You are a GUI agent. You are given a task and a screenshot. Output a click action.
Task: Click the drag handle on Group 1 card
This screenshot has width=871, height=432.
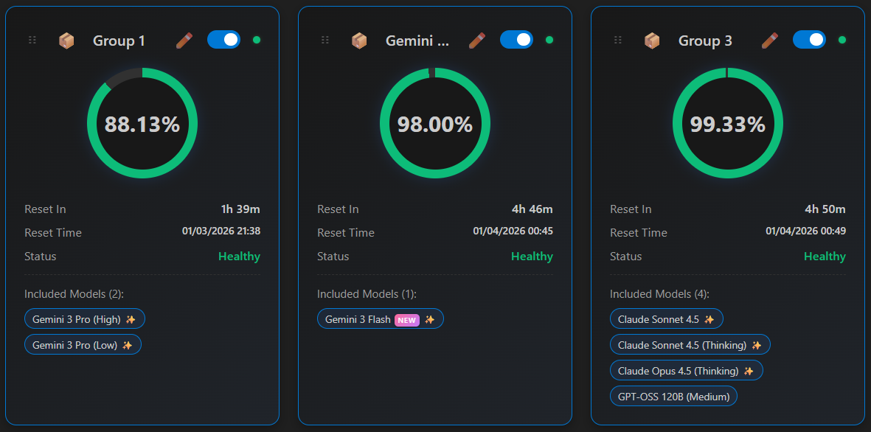point(32,40)
